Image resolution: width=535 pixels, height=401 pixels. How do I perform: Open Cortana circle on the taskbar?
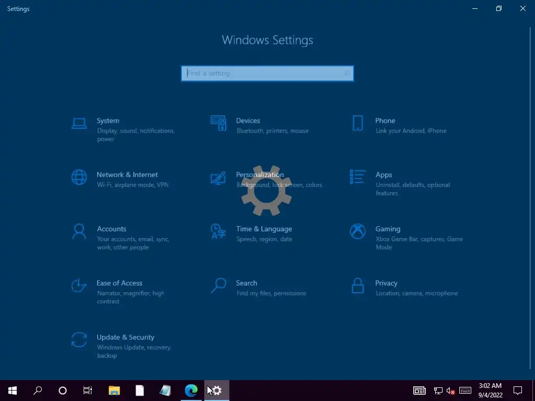[x=63, y=391]
